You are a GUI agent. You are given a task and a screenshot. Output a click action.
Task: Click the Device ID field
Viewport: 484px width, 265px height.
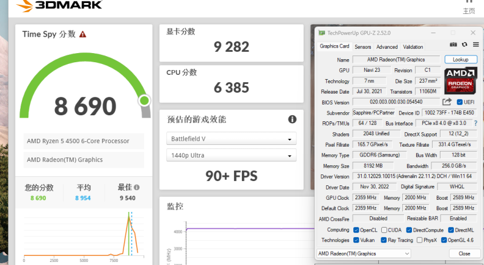click(x=449, y=113)
